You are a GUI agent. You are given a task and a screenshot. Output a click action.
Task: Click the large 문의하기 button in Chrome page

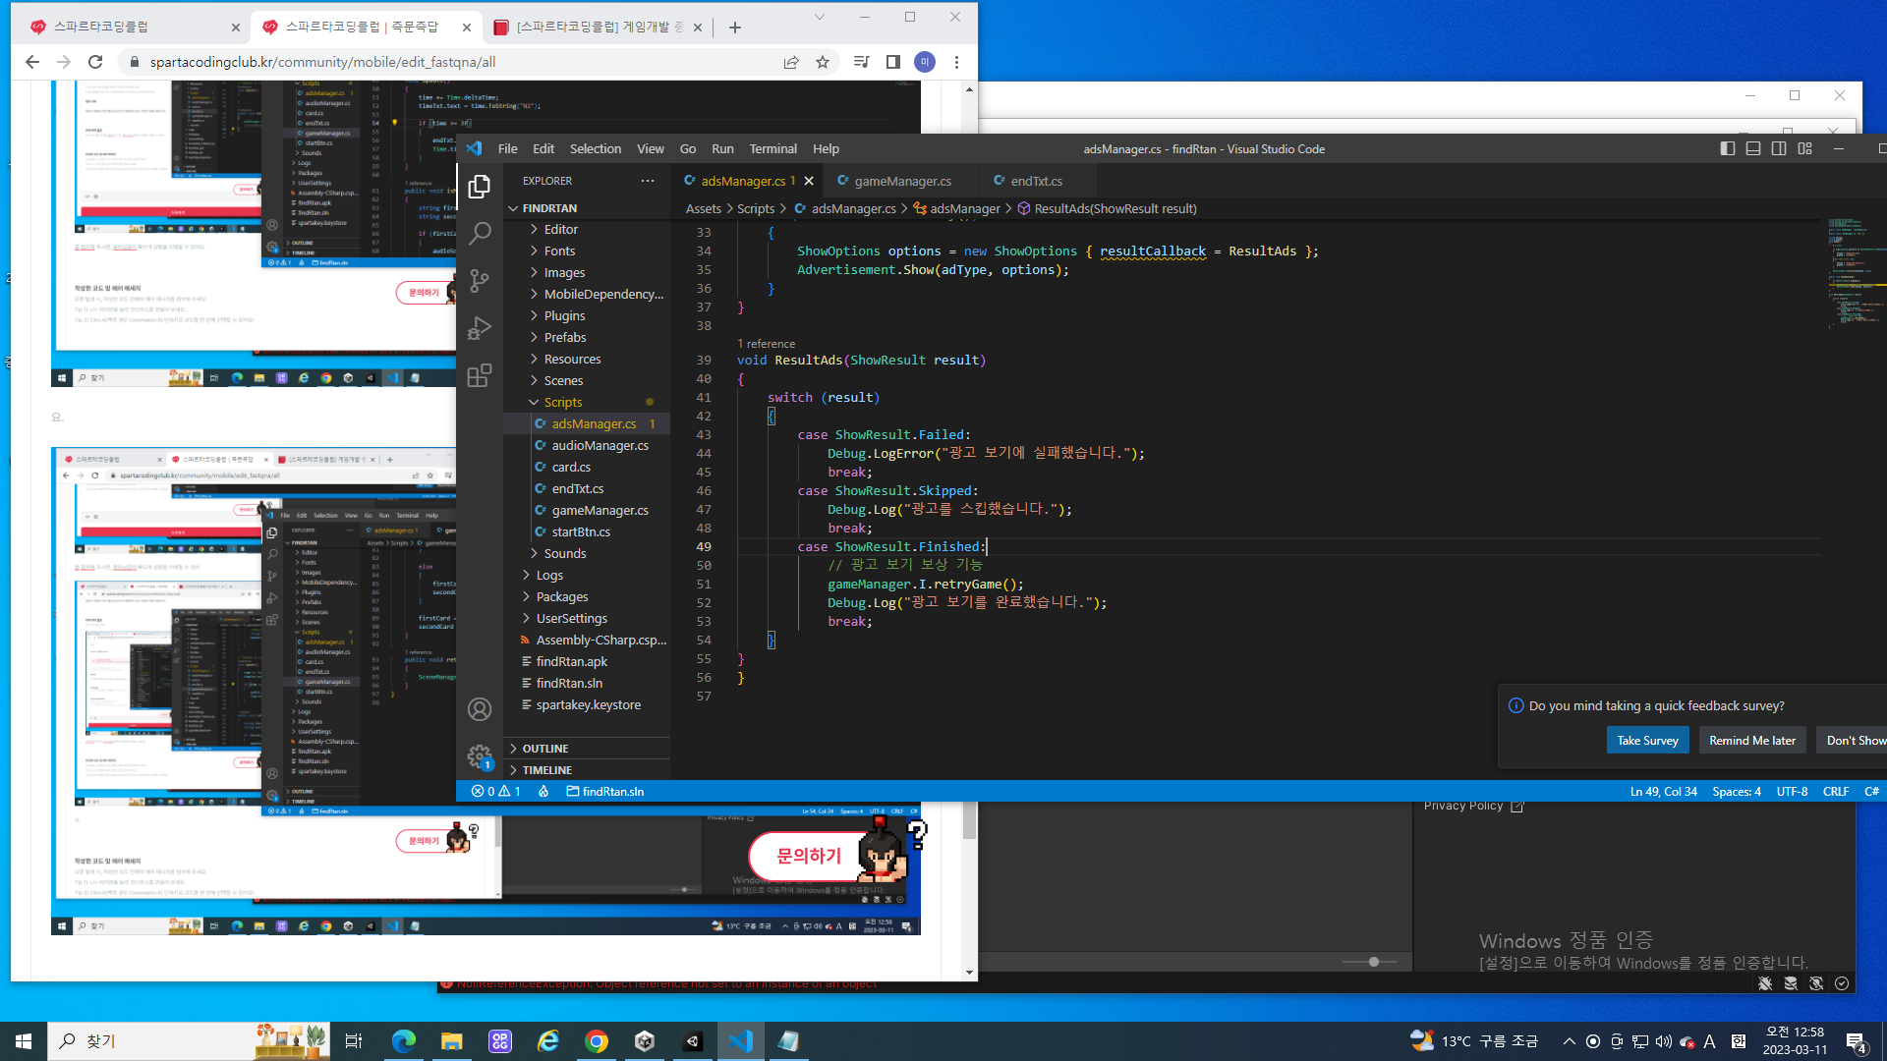pos(809,857)
